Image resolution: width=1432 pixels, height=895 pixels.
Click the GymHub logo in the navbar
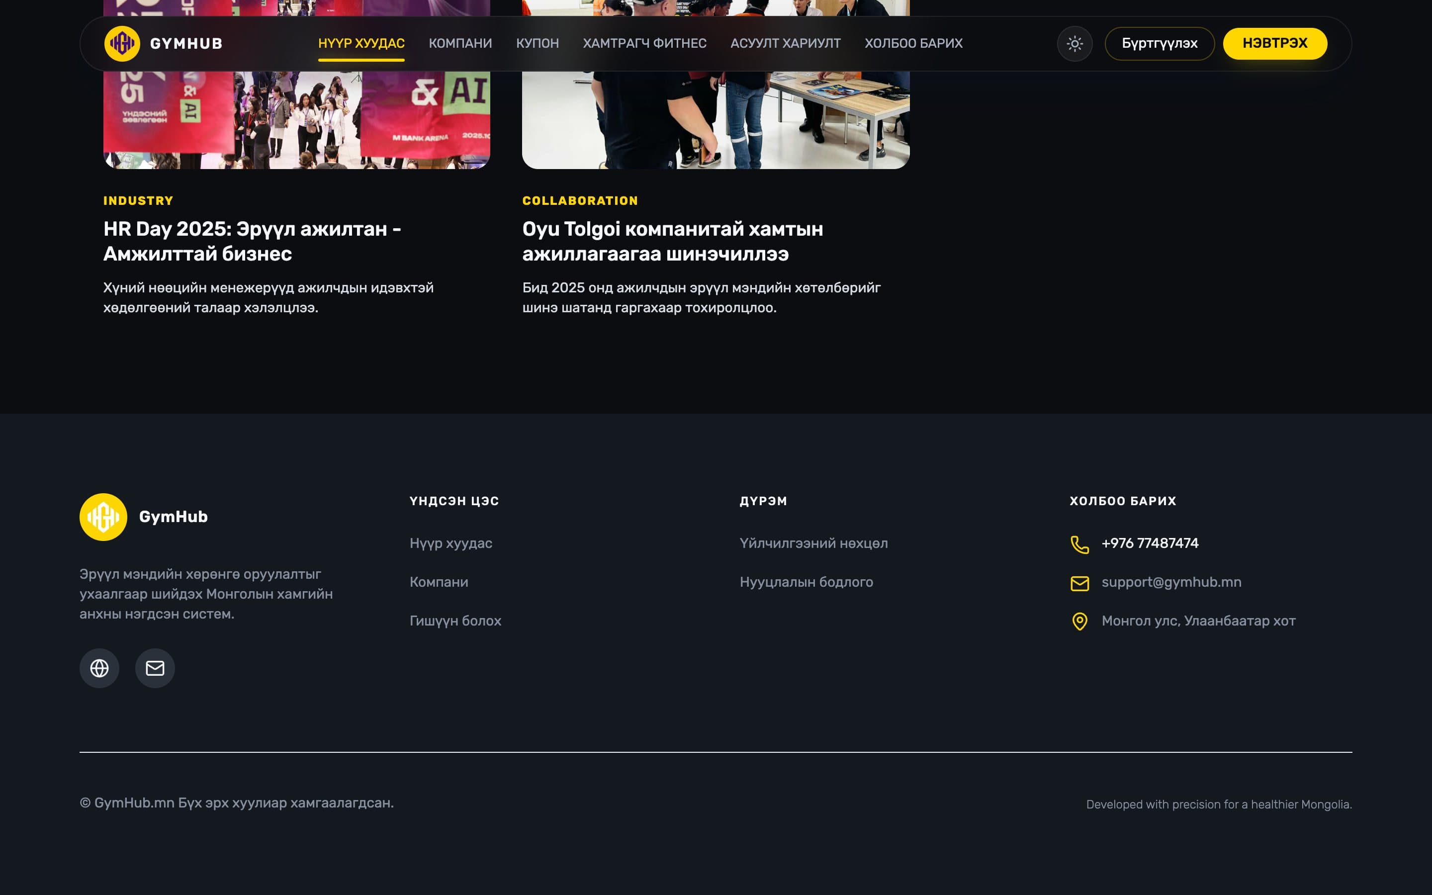coord(122,44)
